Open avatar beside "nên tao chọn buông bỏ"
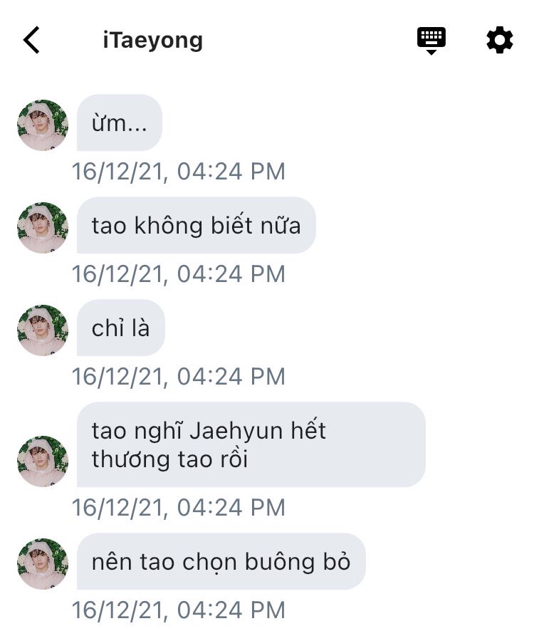Screen dimensions: 534x631 [43, 564]
